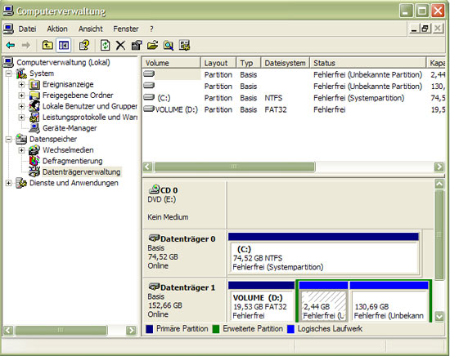The width and height of the screenshot is (450, 356).
Task: Select VOLUME (D:) 19,53 GB FAT32 partition
Action: pos(261,302)
